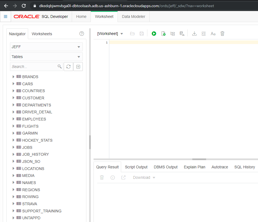Click the HOCKEY_STATS table icon
This screenshot has height=222, width=258.
(x=19, y=140)
